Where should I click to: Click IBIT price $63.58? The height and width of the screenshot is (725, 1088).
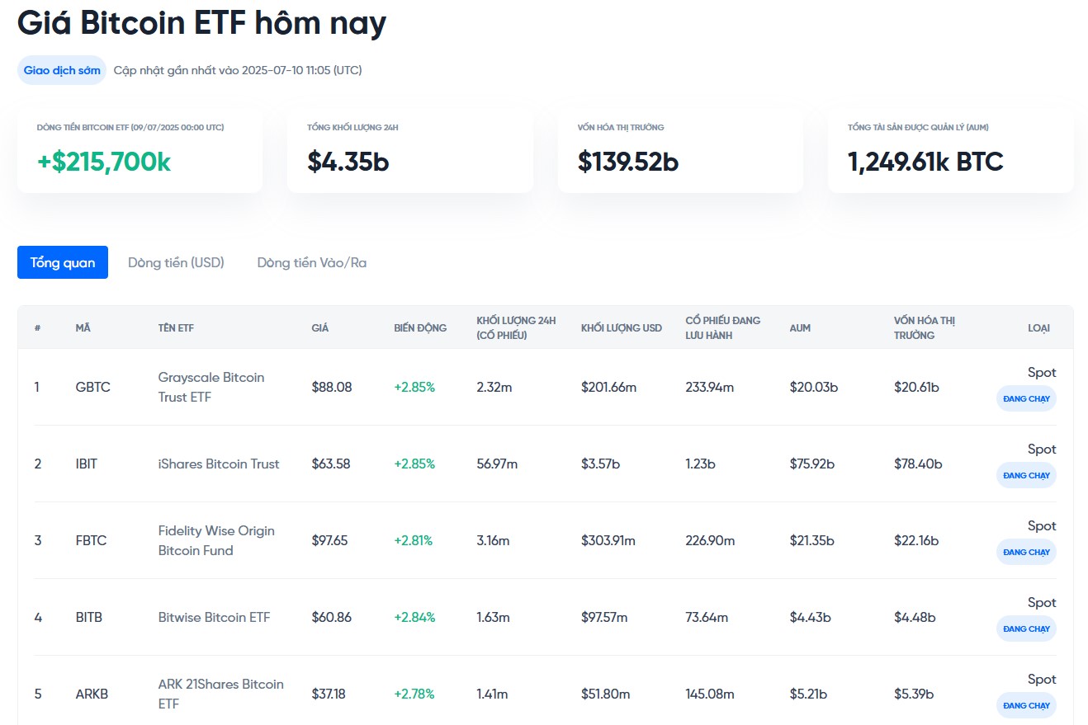click(x=331, y=464)
